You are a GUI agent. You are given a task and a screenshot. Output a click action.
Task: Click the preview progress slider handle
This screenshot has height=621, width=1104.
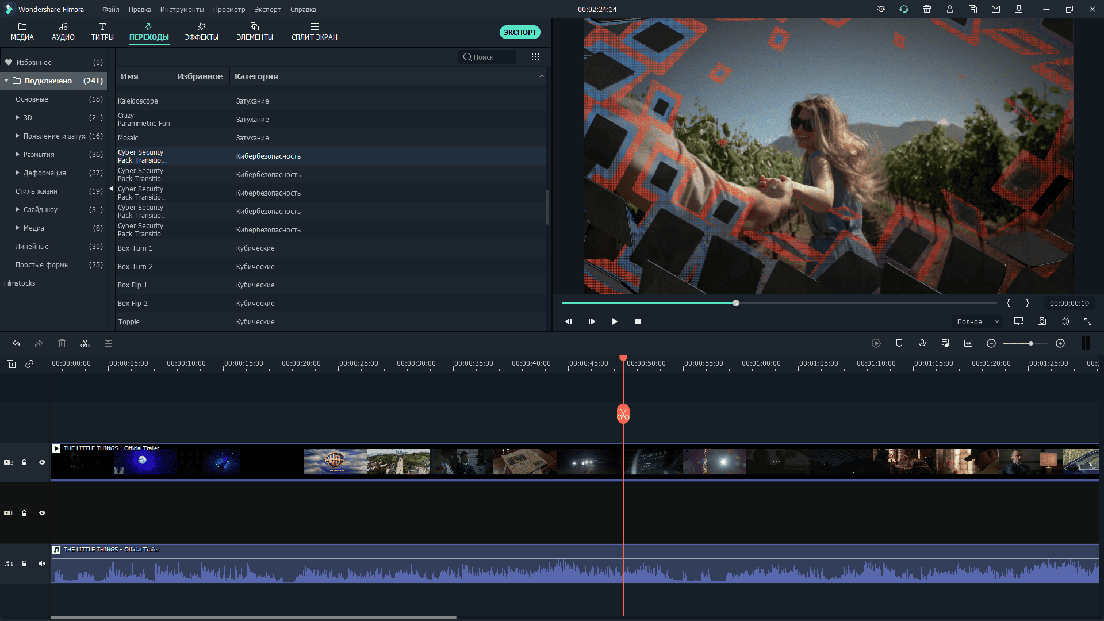736,303
